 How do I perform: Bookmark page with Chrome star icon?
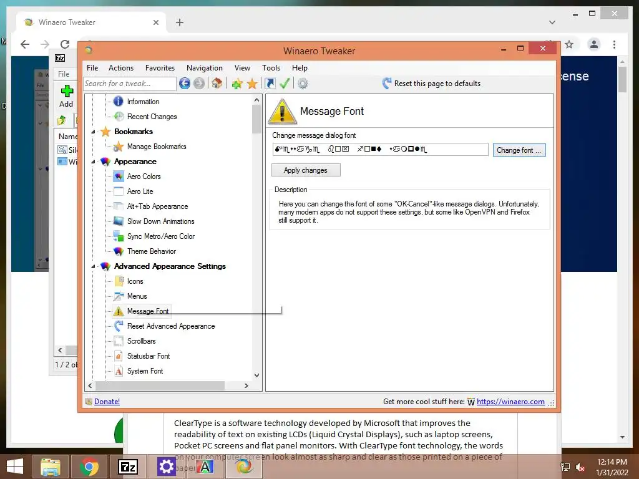point(569,44)
